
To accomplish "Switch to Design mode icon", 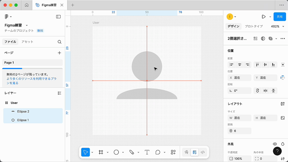I will (x=194, y=152).
